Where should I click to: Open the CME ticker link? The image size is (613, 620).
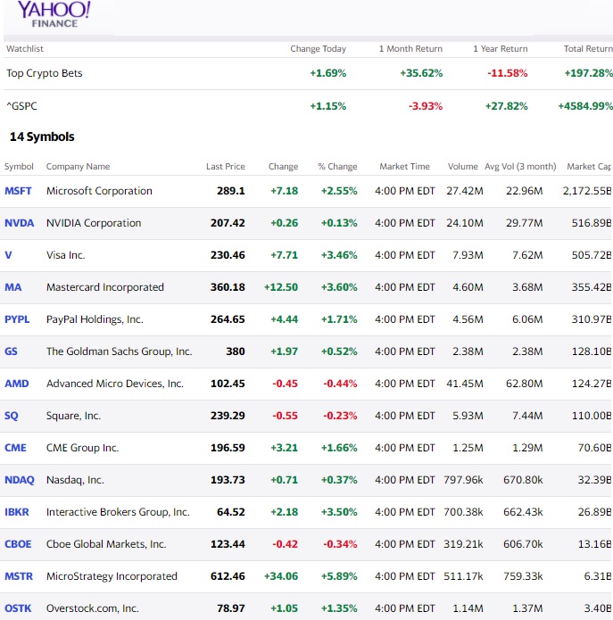(15, 448)
